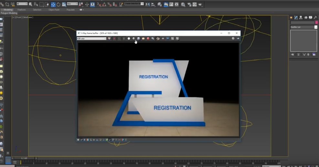Select the Move tool in main toolbar
This screenshot has height=167, width=319.
[53, 4]
